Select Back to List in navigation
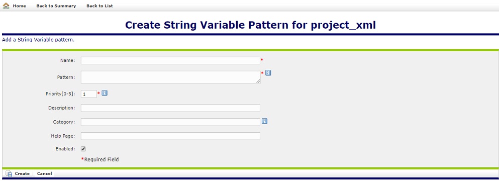The height and width of the screenshot is (181, 499). [99, 6]
